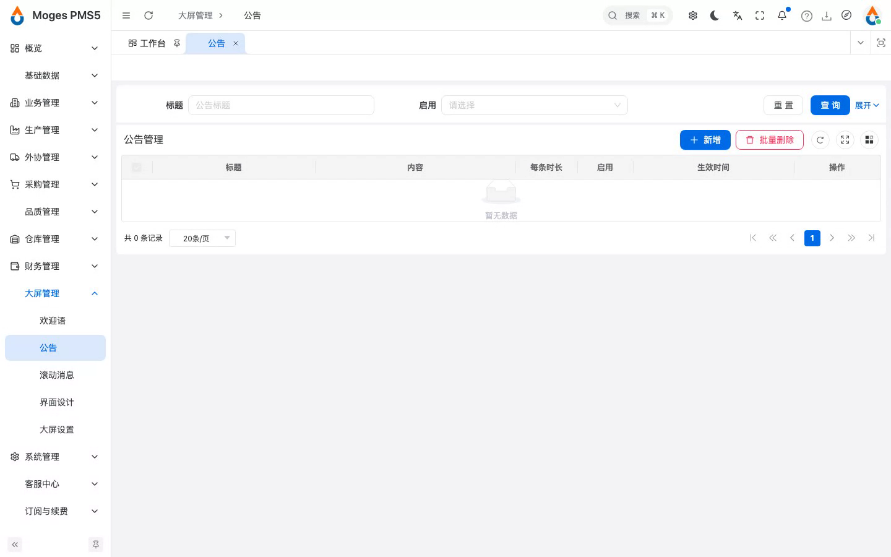Open the 大屏设置 menu item
The width and height of the screenshot is (891, 557).
tap(55, 430)
